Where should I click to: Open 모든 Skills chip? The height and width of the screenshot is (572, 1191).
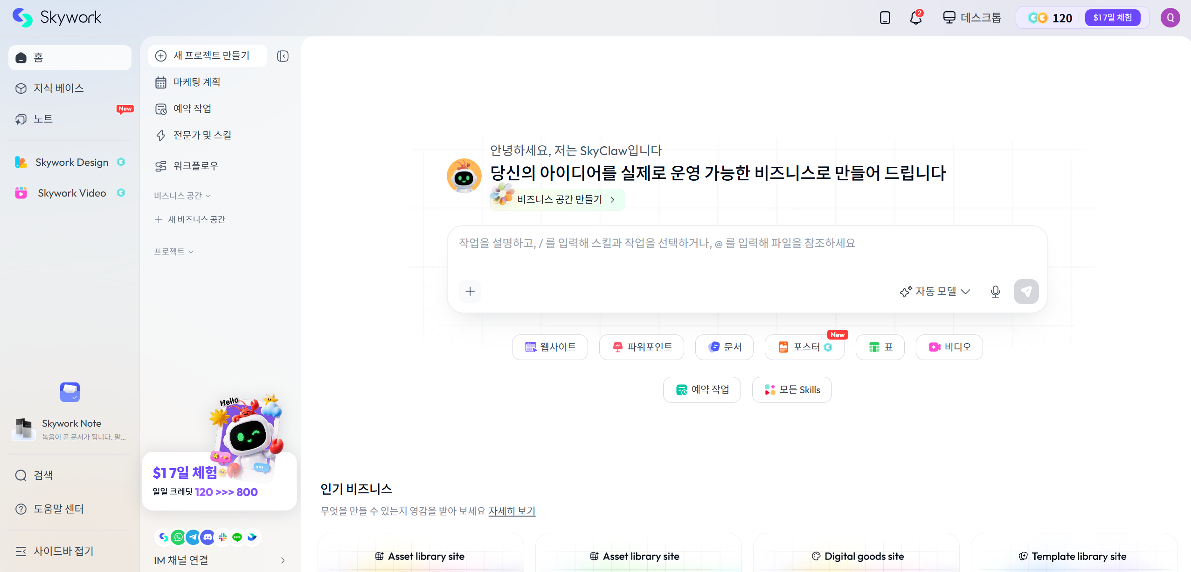[792, 390]
